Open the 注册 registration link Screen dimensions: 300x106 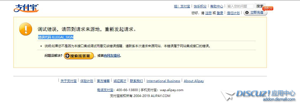point(208,13)
